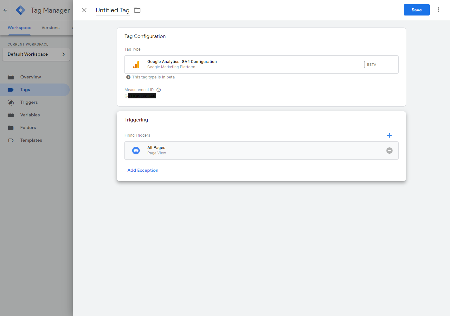Click the Variables brick icon
Screen dimensions: 450x316
click(x=11, y=115)
